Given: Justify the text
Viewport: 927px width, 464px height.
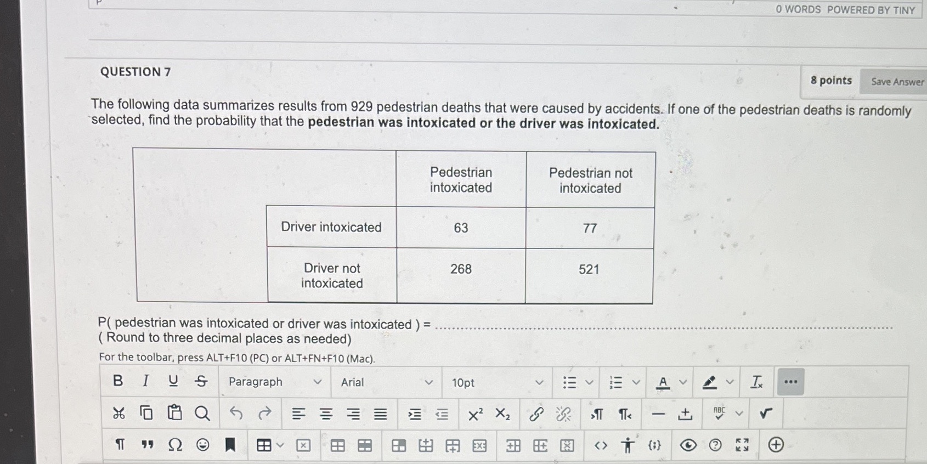Looking at the screenshot, I should click(380, 414).
